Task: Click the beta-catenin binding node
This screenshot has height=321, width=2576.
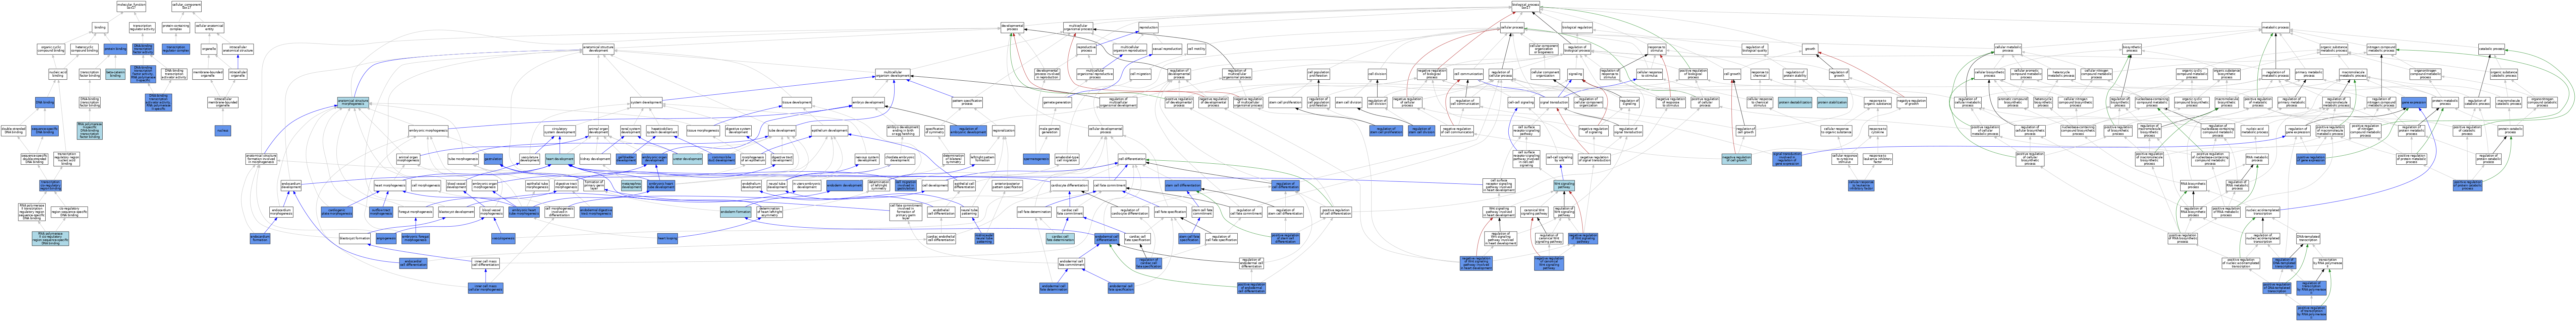Action: (x=115, y=74)
